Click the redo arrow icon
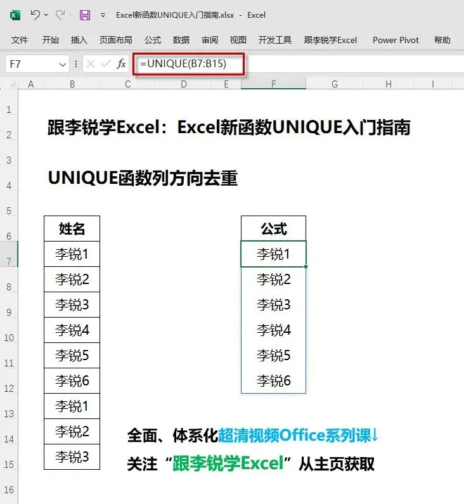 click(60, 15)
